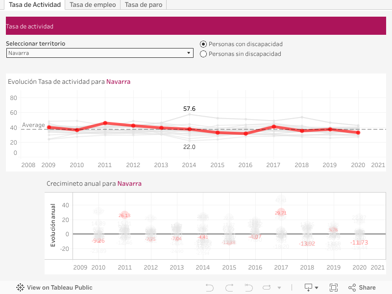Viewport: 392px width, 294px height.
Task: Select Personas sin discapacidad radio button
Action: (x=204, y=54)
